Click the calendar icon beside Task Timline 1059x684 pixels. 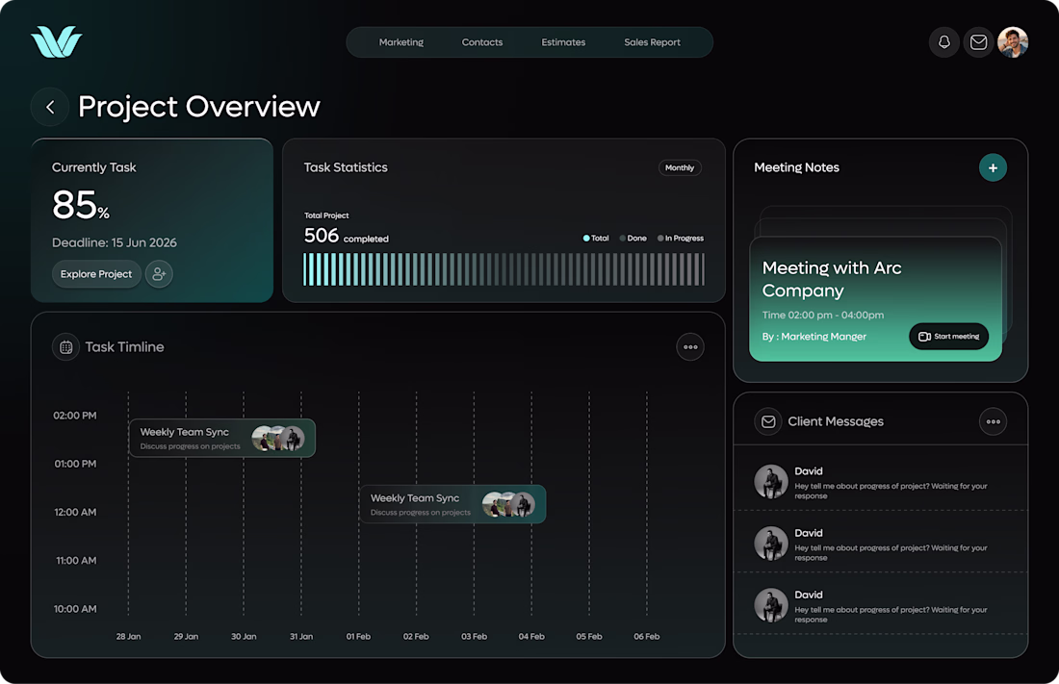tap(65, 347)
